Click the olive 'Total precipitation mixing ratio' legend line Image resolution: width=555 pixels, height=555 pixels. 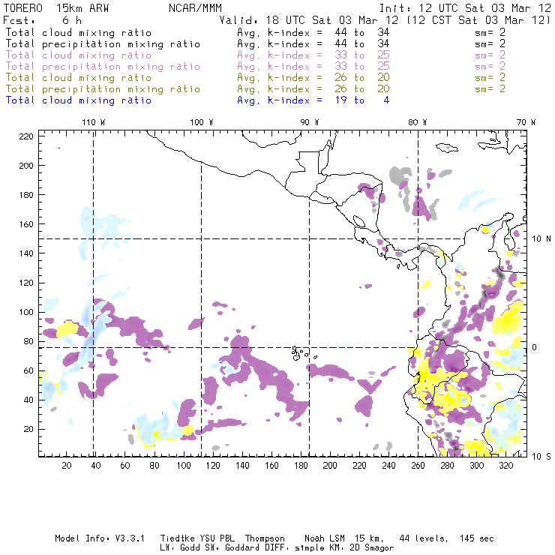tap(103, 88)
